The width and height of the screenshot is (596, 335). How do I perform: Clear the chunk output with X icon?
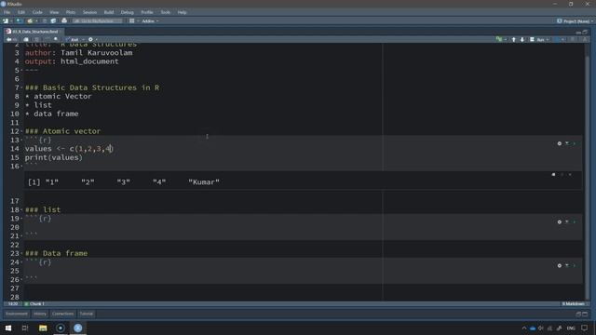coord(570,175)
